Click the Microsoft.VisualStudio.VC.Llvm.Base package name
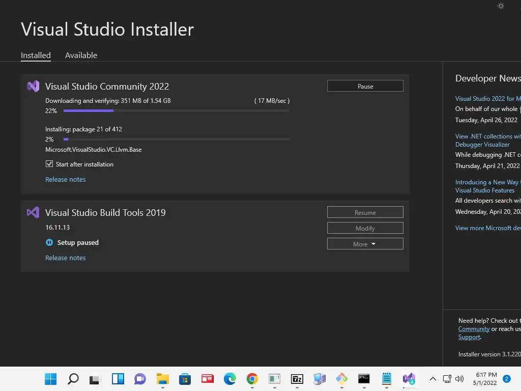521x391 pixels. coord(94,150)
